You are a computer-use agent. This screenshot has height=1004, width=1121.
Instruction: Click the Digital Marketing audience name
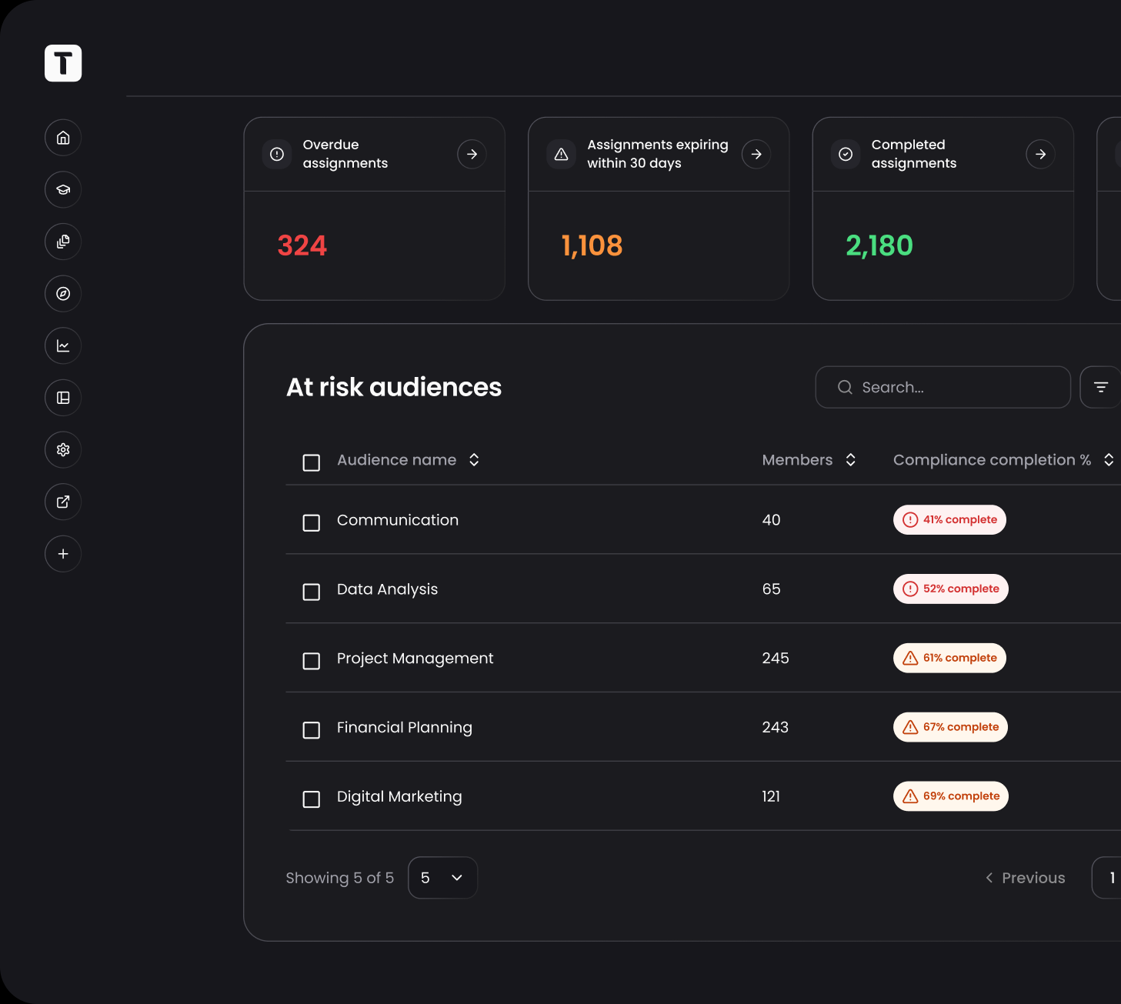(x=399, y=797)
